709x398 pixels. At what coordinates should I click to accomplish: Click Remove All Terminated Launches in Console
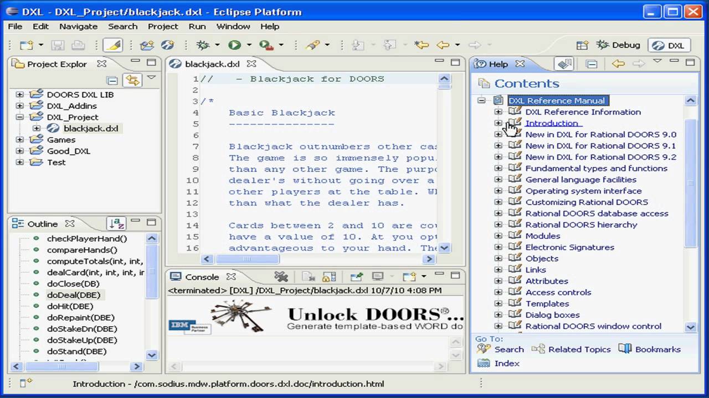(281, 277)
